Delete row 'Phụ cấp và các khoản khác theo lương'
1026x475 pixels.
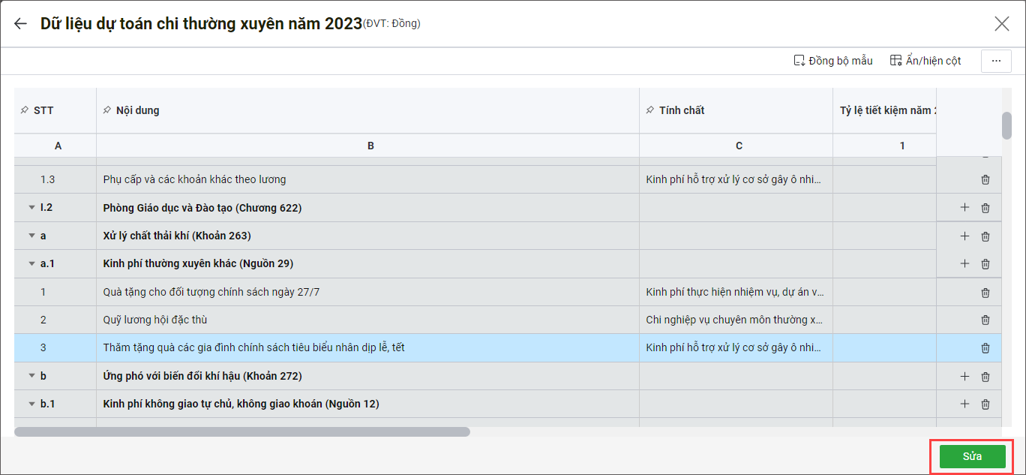click(x=985, y=179)
